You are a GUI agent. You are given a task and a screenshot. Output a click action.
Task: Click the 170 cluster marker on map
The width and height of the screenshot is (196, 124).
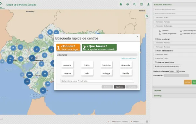(27, 81)
